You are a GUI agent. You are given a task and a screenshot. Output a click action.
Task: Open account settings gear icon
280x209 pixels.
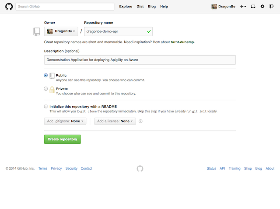click(x=262, y=7)
